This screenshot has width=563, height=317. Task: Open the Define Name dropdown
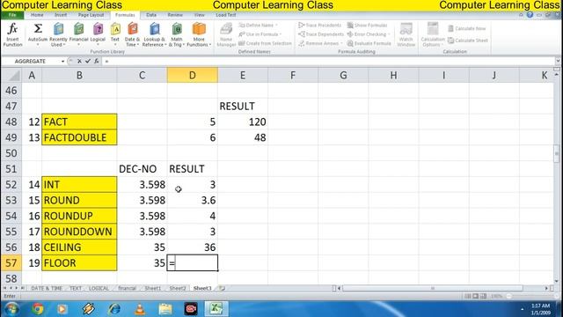click(259, 26)
